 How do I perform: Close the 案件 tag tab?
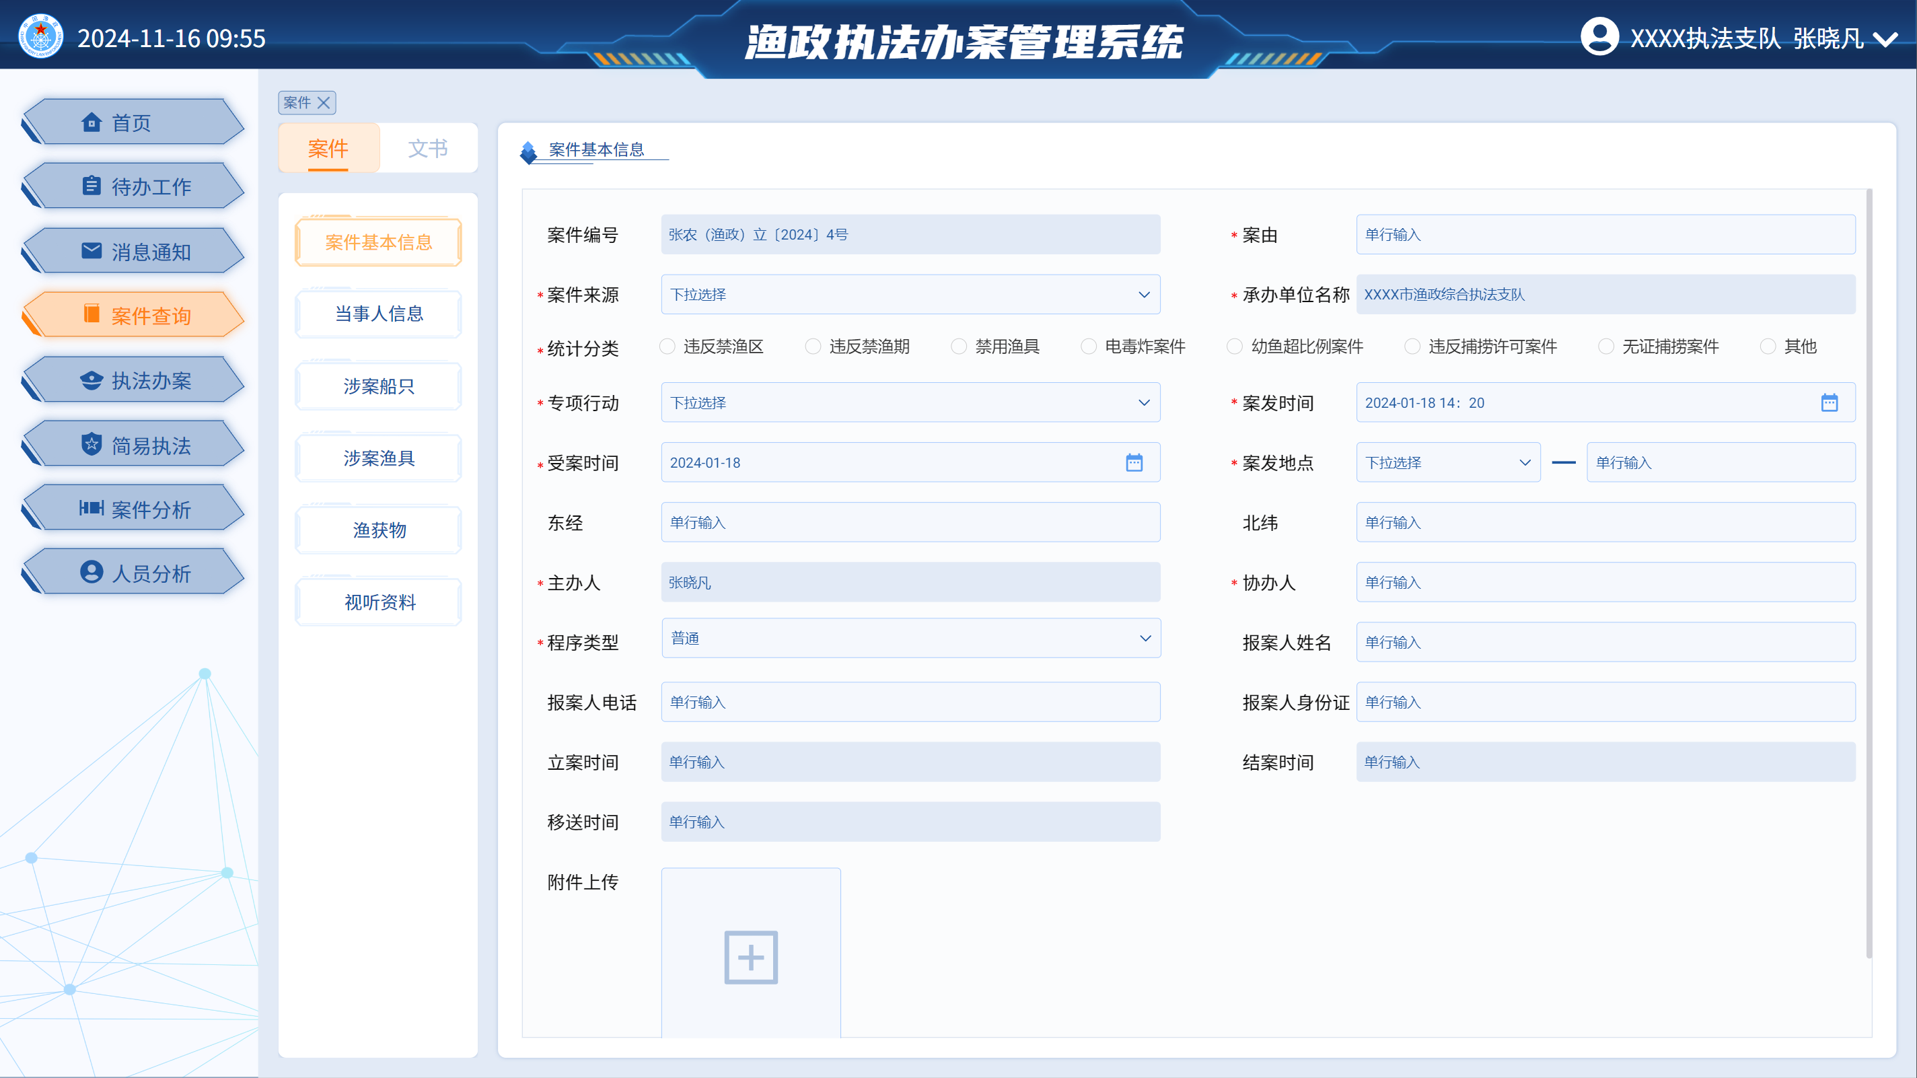pyautogui.click(x=324, y=103)
